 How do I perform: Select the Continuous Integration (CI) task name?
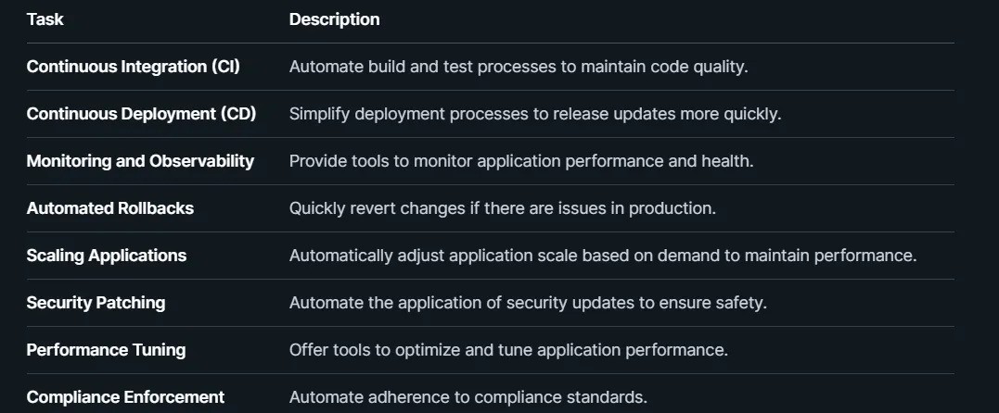(x=133, y=67)
